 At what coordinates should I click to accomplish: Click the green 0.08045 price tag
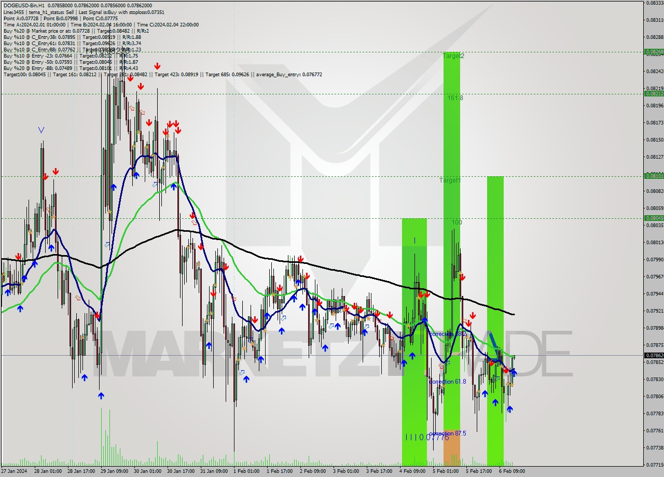[654, 218]
